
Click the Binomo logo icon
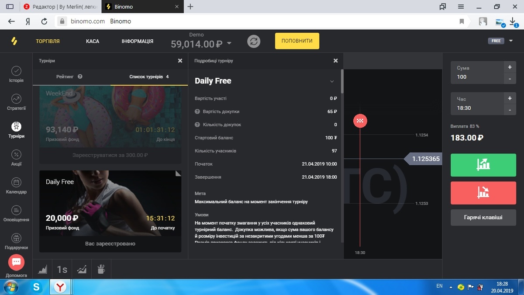pyautogui.click(x=14, y=41)
